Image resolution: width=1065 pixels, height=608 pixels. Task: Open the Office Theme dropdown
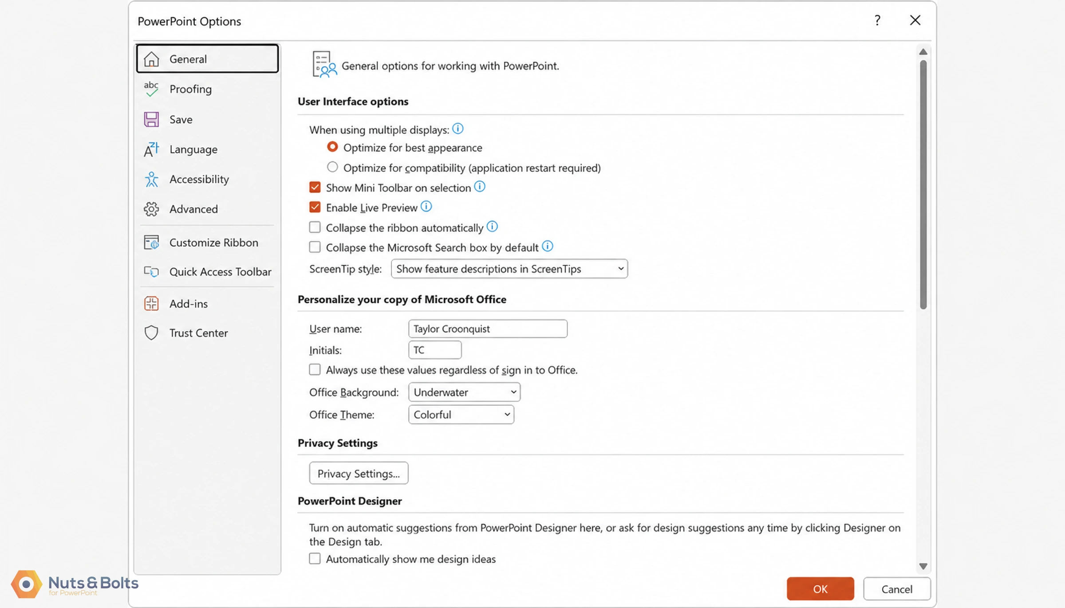point(461,415)
